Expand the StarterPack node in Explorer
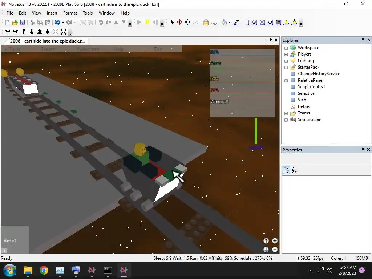 coord(286,68)
